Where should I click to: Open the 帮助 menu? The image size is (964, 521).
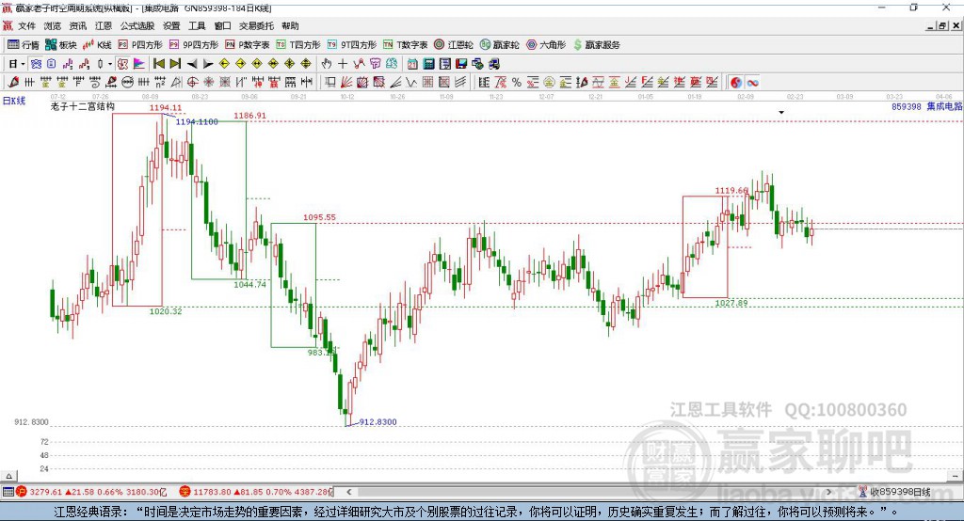[x=290, y=25]
